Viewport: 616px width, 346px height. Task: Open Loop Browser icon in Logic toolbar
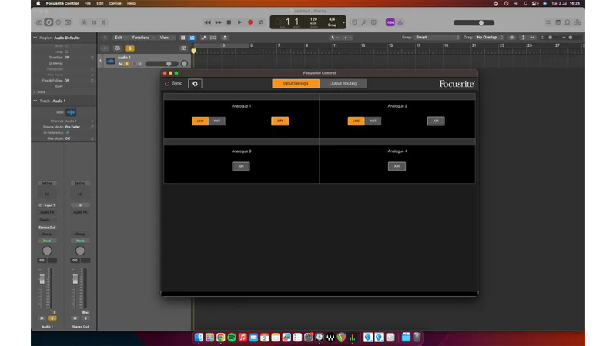[x=567, y=22]
